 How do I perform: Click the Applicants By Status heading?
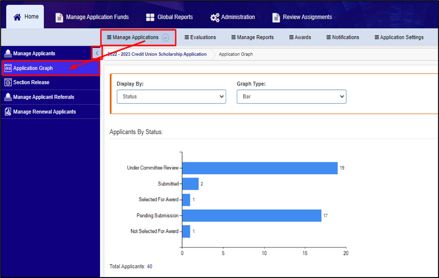point(136,132)
